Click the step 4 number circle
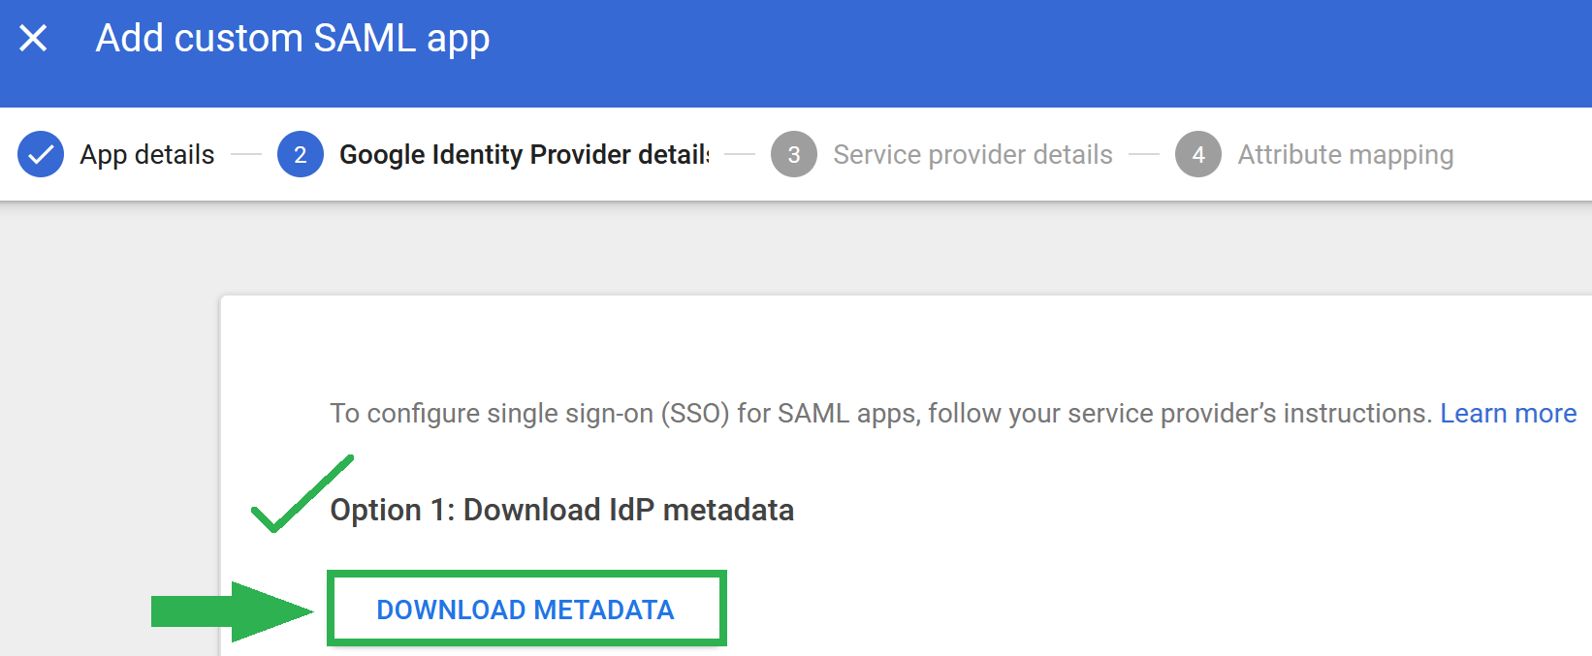The height and width of the screenshot is (656, 1592). point(1198,154)
